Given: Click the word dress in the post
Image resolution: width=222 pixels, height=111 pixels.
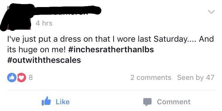Looking at the screenshot, I should [x=70, y=39].
